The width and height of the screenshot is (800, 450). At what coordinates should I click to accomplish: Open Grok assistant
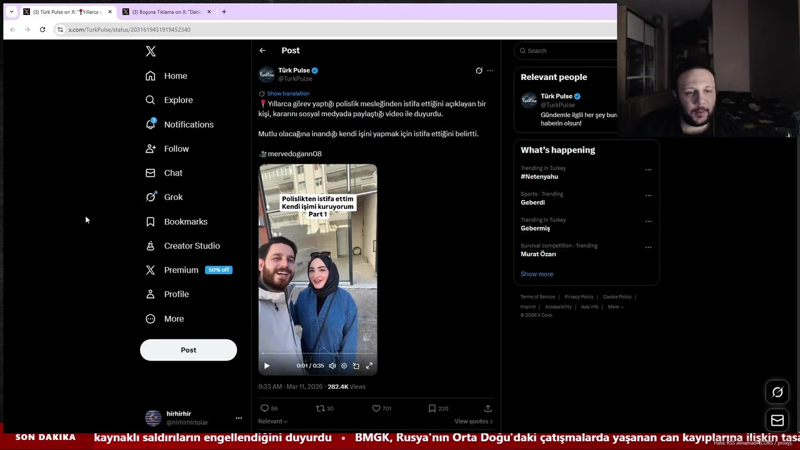pos(164,197)
